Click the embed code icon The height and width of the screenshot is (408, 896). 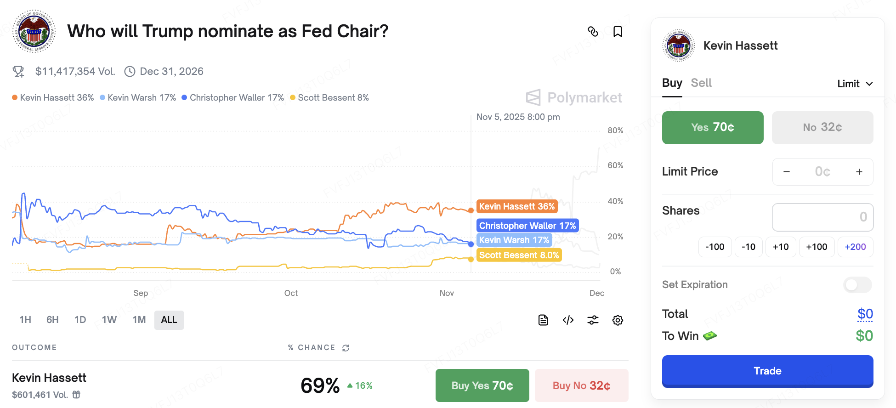[x=568, y=320]
